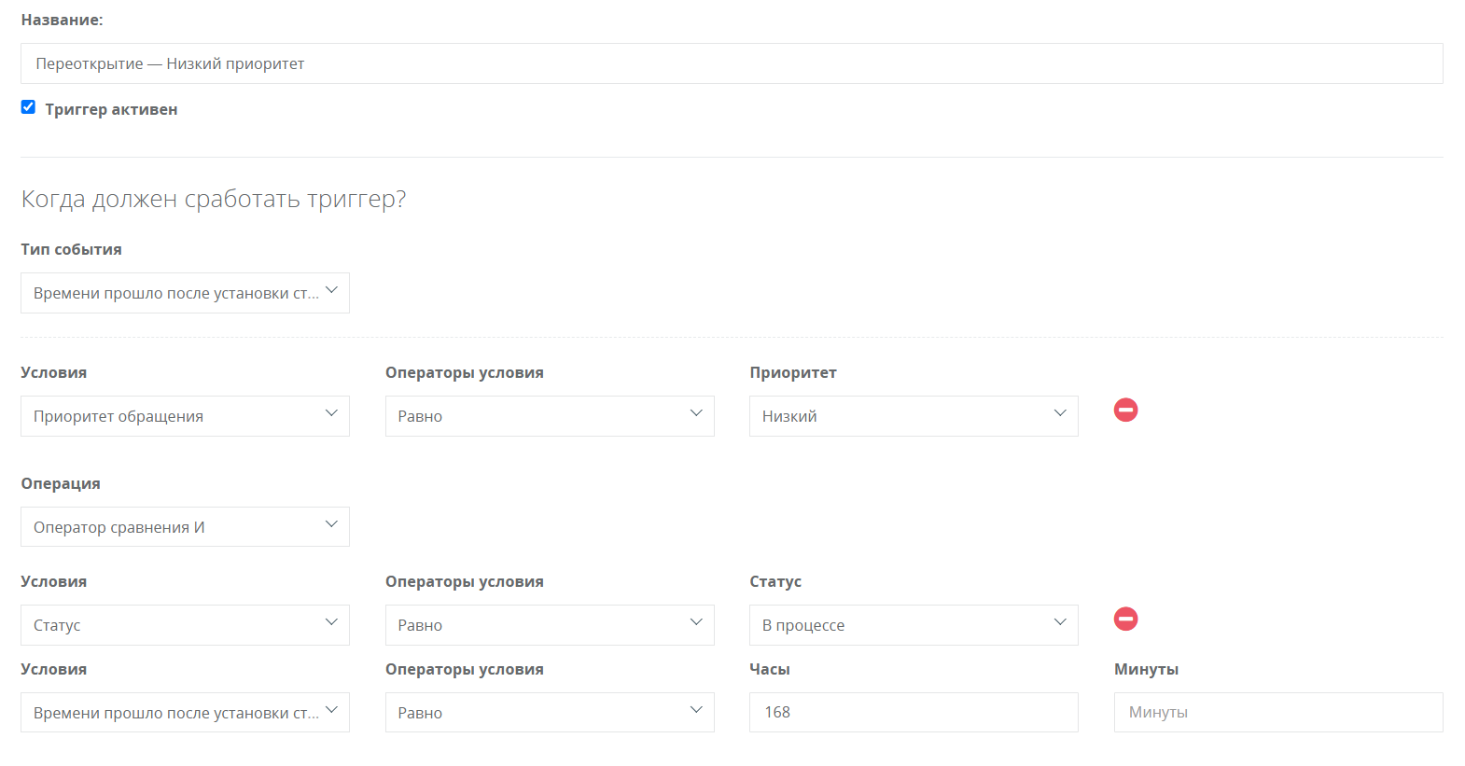Remove the Статус condition row
The width and height of the screenshot is (1465, 766).
[1126, 619]
